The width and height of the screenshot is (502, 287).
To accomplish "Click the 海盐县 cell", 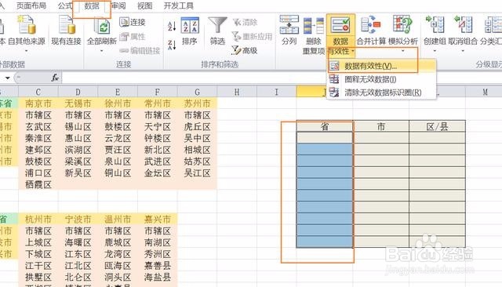I will pos(157,277).
